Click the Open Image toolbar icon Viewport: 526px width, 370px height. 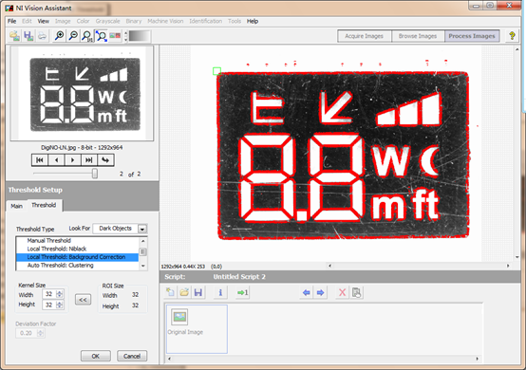click(15, 36)
